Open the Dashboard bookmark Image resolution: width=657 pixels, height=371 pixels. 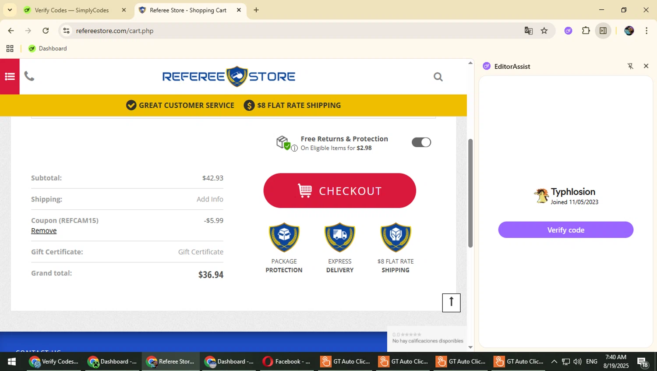(x=48, y=49)
